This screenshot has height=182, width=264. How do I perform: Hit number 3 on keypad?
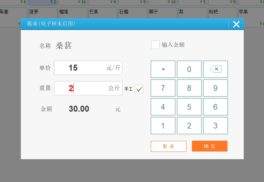(215, 126)
